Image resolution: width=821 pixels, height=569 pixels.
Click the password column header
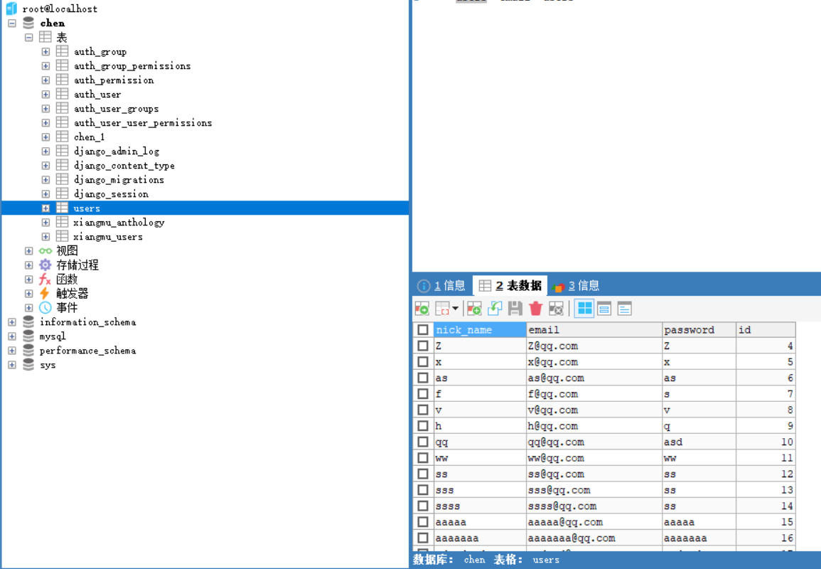point(699,329)
